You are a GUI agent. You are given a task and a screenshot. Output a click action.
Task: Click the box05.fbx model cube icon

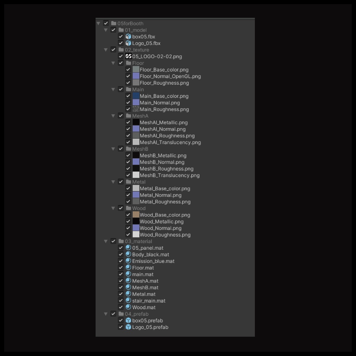click(x=128, y=37)
